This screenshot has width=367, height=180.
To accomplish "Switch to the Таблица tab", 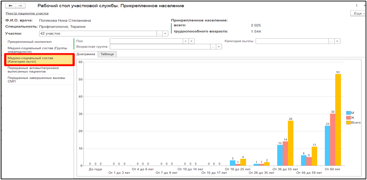I will (107, 54).
